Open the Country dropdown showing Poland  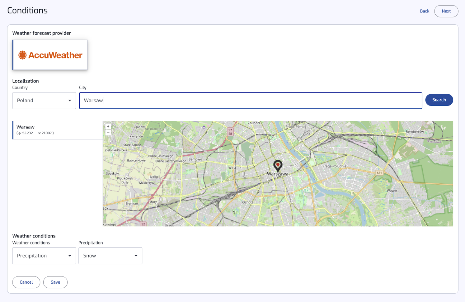click(x=44, y=101)
